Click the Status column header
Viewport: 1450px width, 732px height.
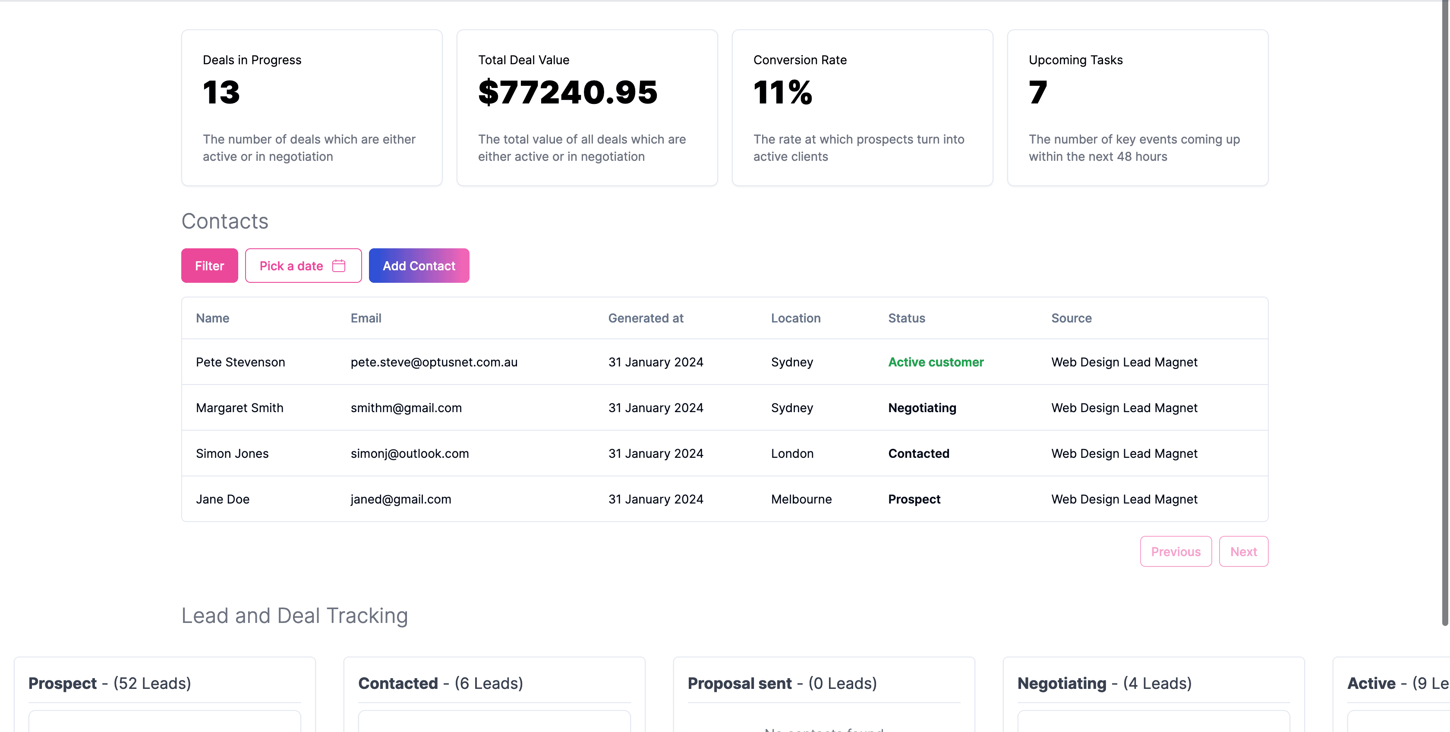[906, 318]
